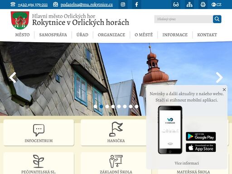Image resolution: width=232 pixels, height=174 pixels.
Task: Open the INFOCENTRUM tile label
Action: [x=39, y=141]
